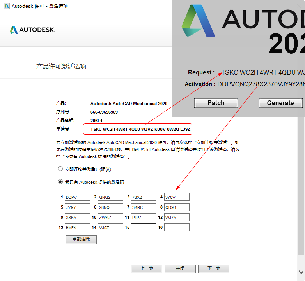305x281 pixels.
Task: Click the 上一步 back button
Action: [147, 269]
